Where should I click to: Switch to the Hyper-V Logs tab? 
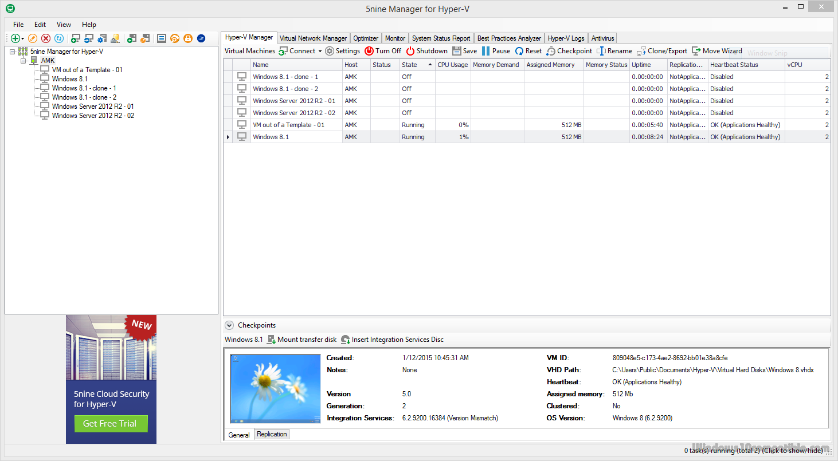566,38
